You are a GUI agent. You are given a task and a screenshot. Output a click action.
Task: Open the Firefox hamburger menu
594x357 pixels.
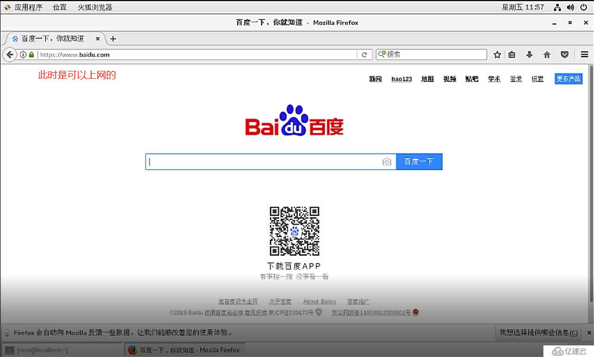[585, 54]
